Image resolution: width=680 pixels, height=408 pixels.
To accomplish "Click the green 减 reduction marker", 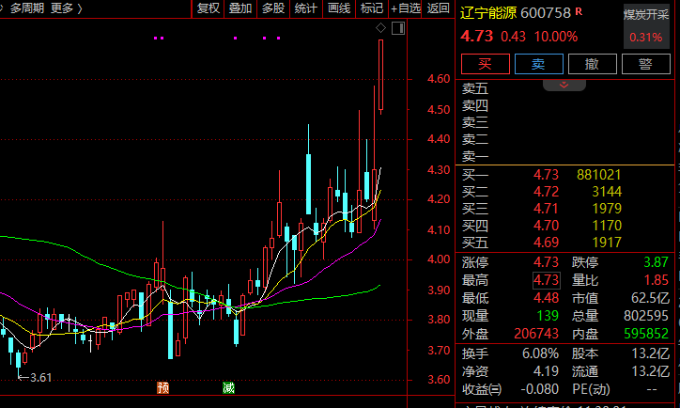I will pos(228,387).
